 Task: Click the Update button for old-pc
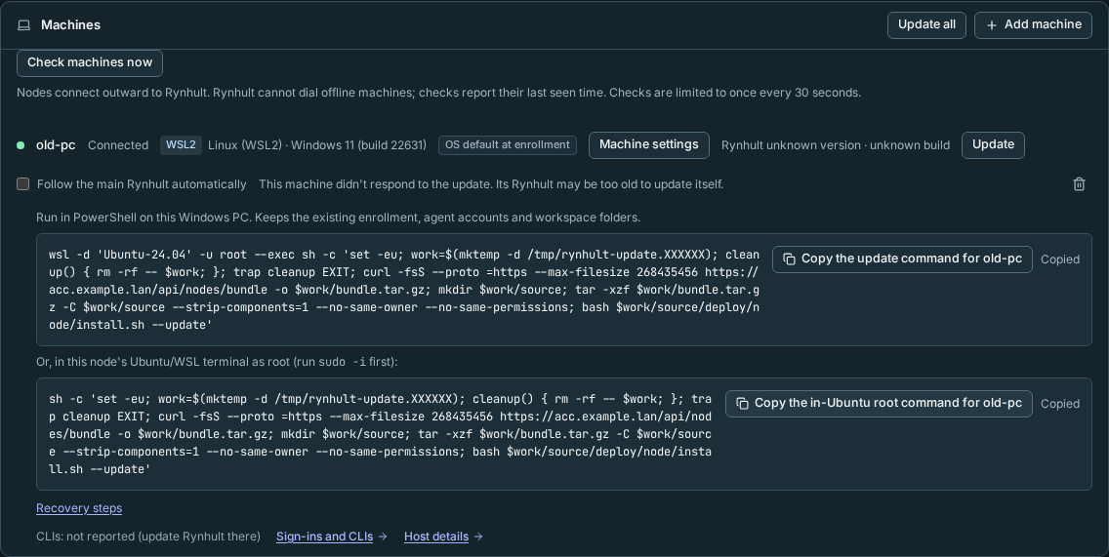(x=993, y=145)
